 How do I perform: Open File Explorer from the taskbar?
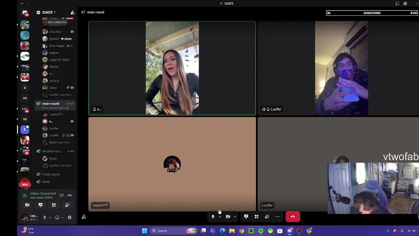coord(232,231)
